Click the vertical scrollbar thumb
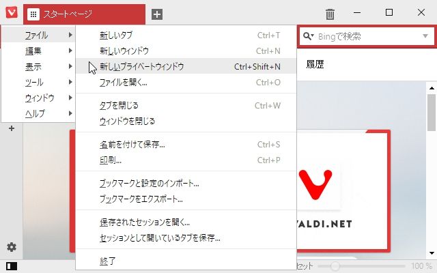Image resolution: width=437 pixels, height=273 pixels. point(432,113)
